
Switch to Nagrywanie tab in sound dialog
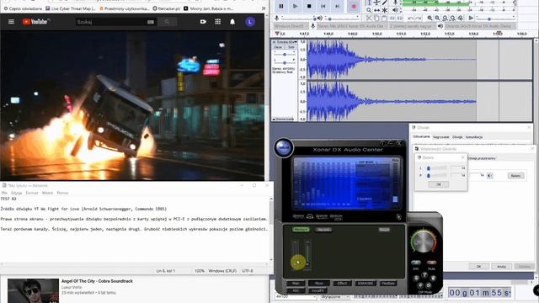click(x=441, y=137)
